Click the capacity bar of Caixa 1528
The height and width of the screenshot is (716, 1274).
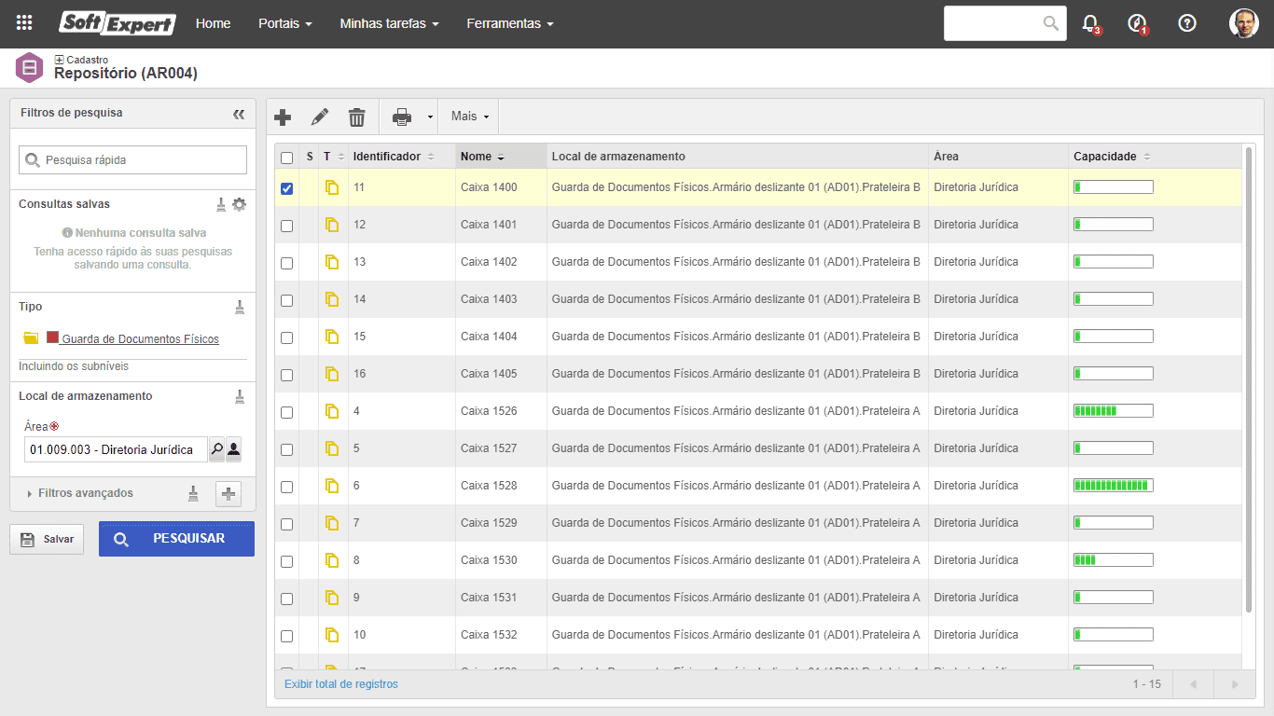1114,486
